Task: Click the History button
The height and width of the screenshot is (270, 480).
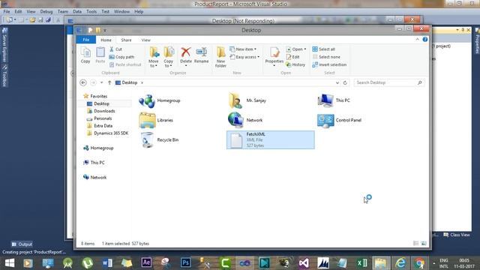Action: 295,64
